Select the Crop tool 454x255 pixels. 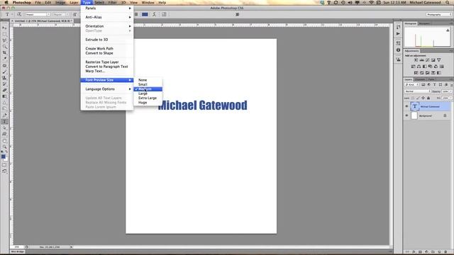coord(4,52)
